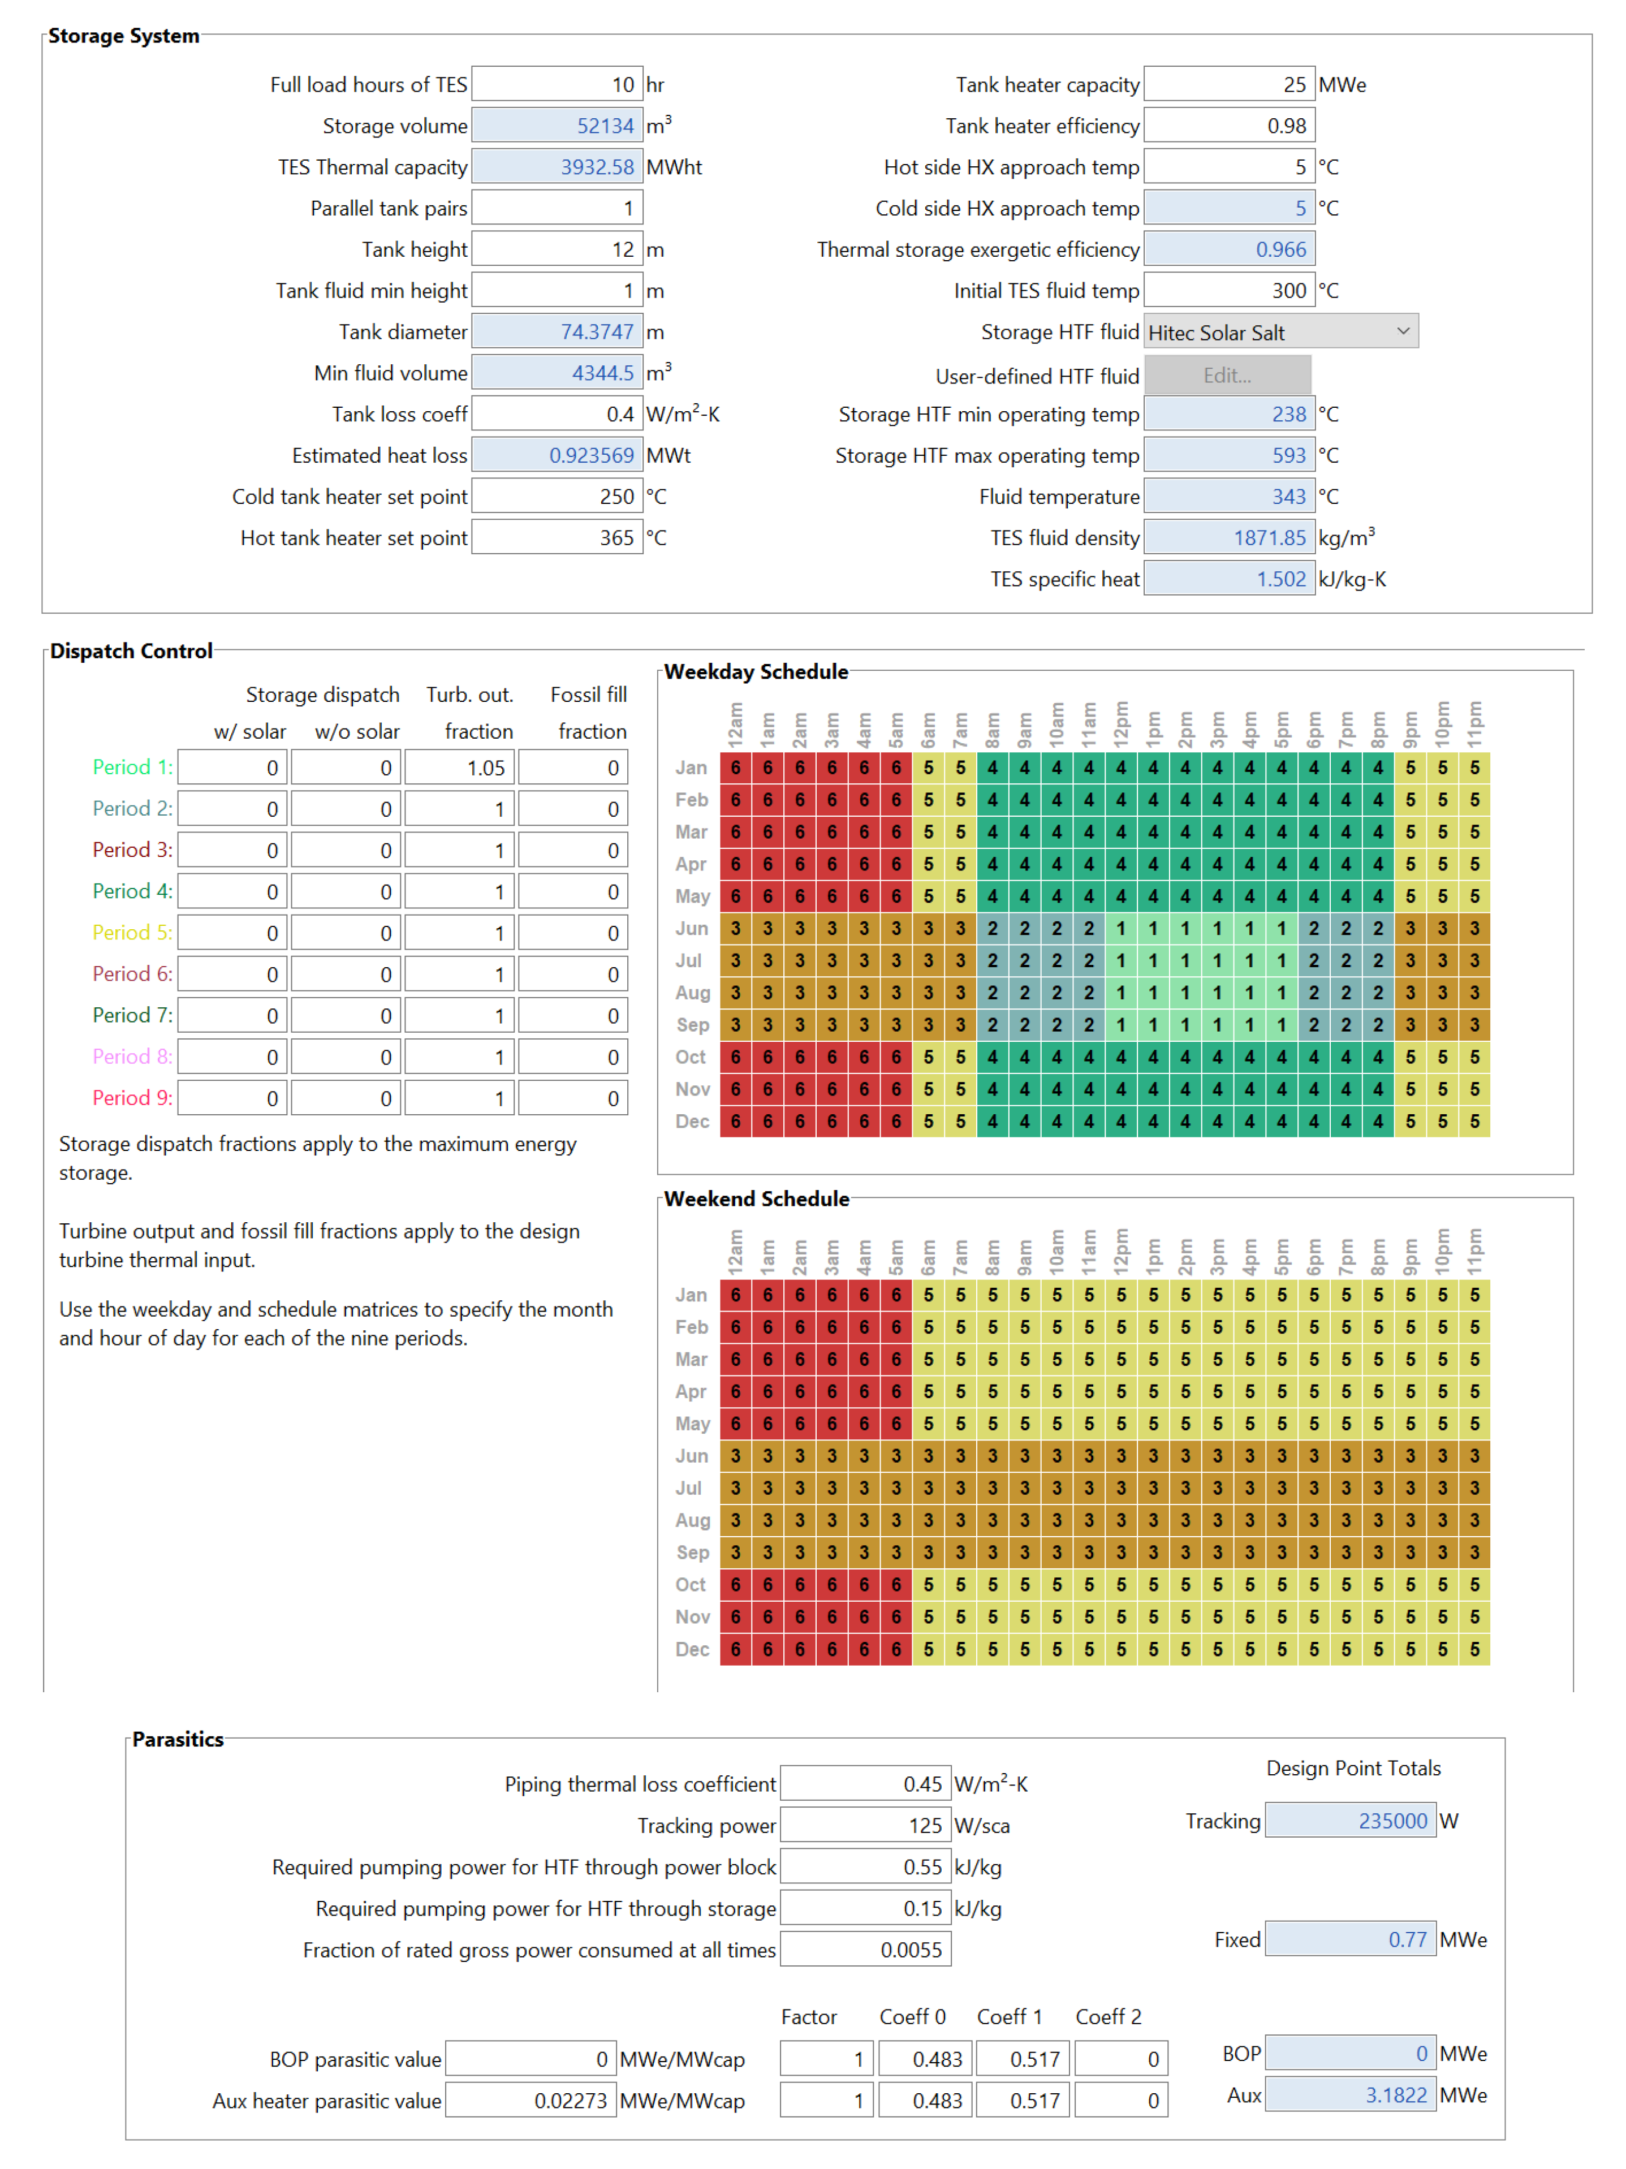Click the Tank height input field

556,249
